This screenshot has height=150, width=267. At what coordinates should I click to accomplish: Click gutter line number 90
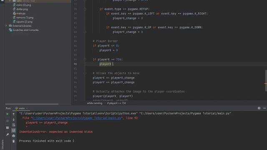75,64
